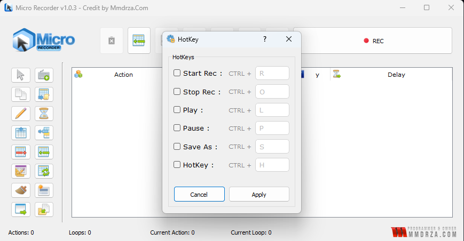Click the pencil edit icon
464x241 pixels.
click(x=21, y=114)
